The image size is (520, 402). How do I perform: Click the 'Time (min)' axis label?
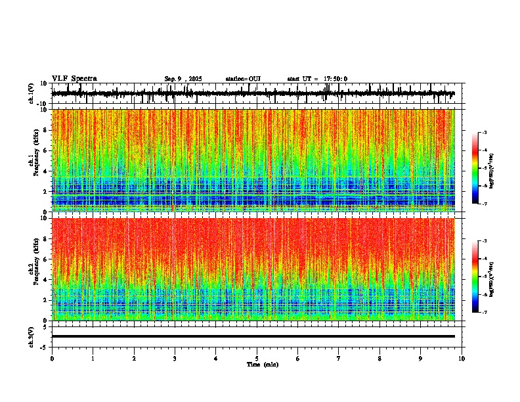tap(263, 365)
